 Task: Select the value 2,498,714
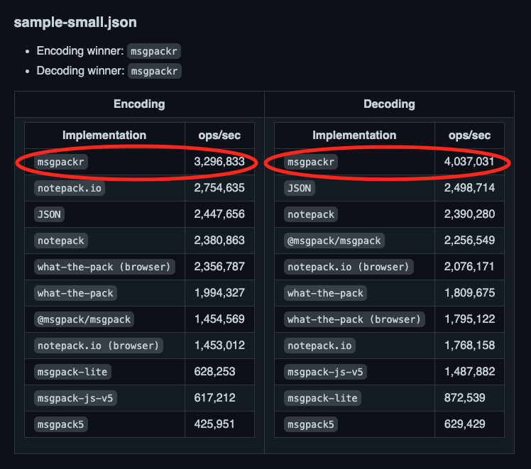(469, 188)
